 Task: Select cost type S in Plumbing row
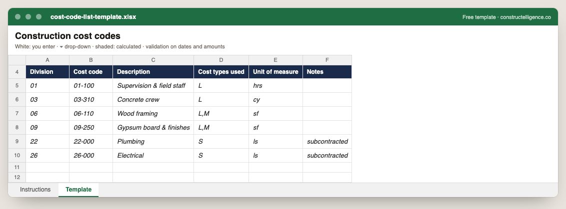[x=221, y=142]
